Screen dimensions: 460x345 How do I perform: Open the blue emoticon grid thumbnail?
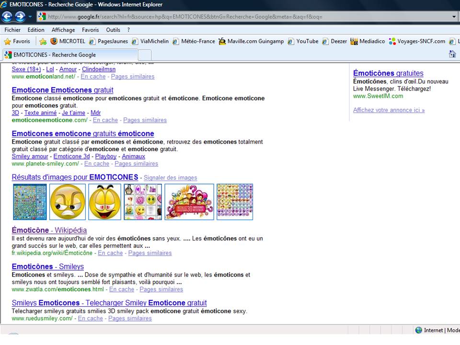30,202
